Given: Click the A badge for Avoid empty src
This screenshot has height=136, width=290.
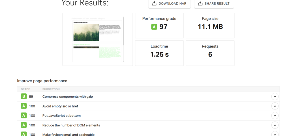Looking at the screenshot, I should (24, 106).
